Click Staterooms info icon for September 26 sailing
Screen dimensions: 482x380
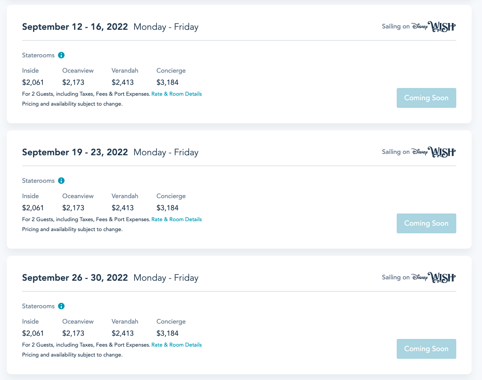tap(61, 306)
